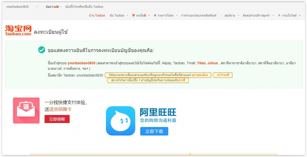Click the shopping cart icon
The image size is (307, 157).
point(133,15)
